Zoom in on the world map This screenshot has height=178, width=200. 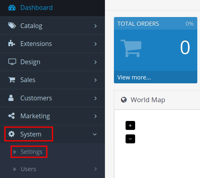coord(130,126)
